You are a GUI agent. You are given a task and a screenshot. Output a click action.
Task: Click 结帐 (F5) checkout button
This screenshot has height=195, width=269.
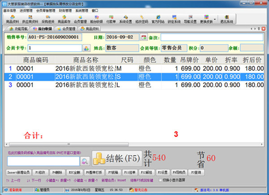(x=117, y=158)
